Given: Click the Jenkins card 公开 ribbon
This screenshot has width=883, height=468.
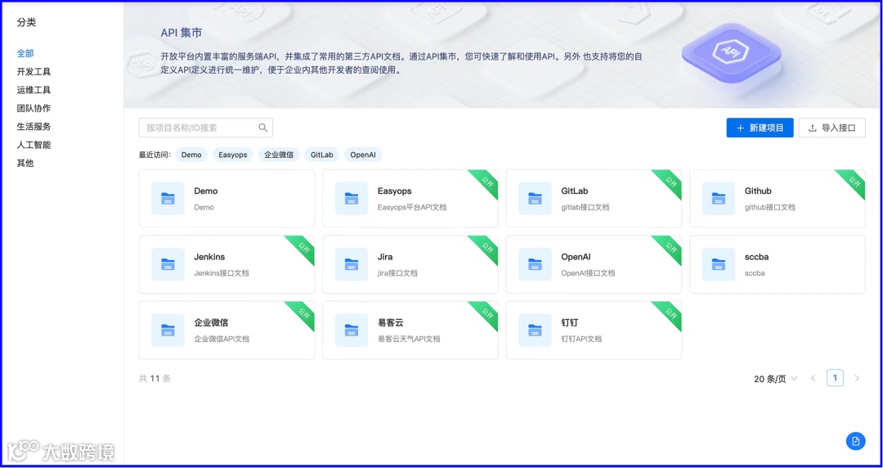Looking at the screenshot, I should [303, 248].
